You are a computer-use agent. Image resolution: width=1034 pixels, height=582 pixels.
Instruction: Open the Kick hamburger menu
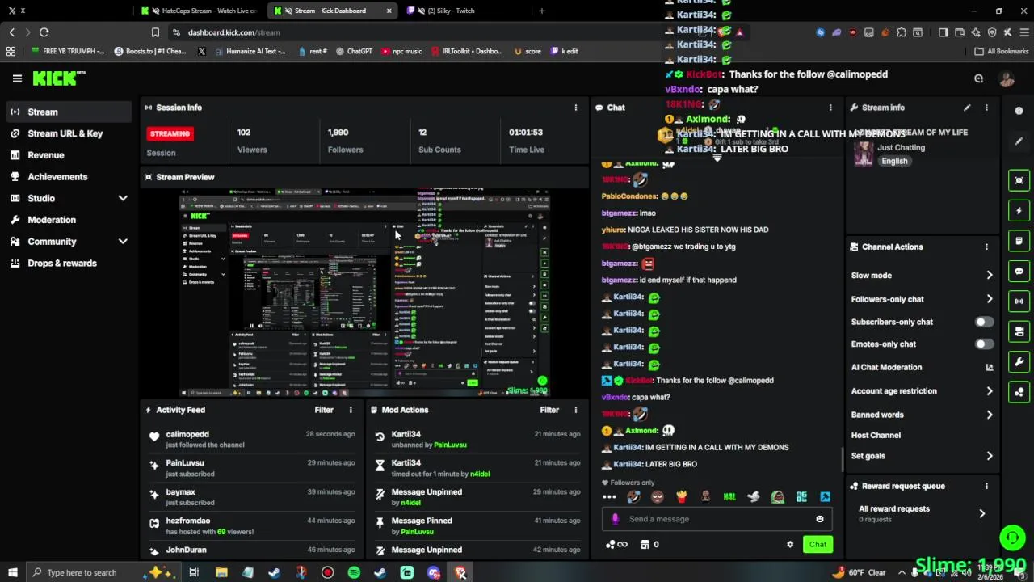(x=17, y=78)
